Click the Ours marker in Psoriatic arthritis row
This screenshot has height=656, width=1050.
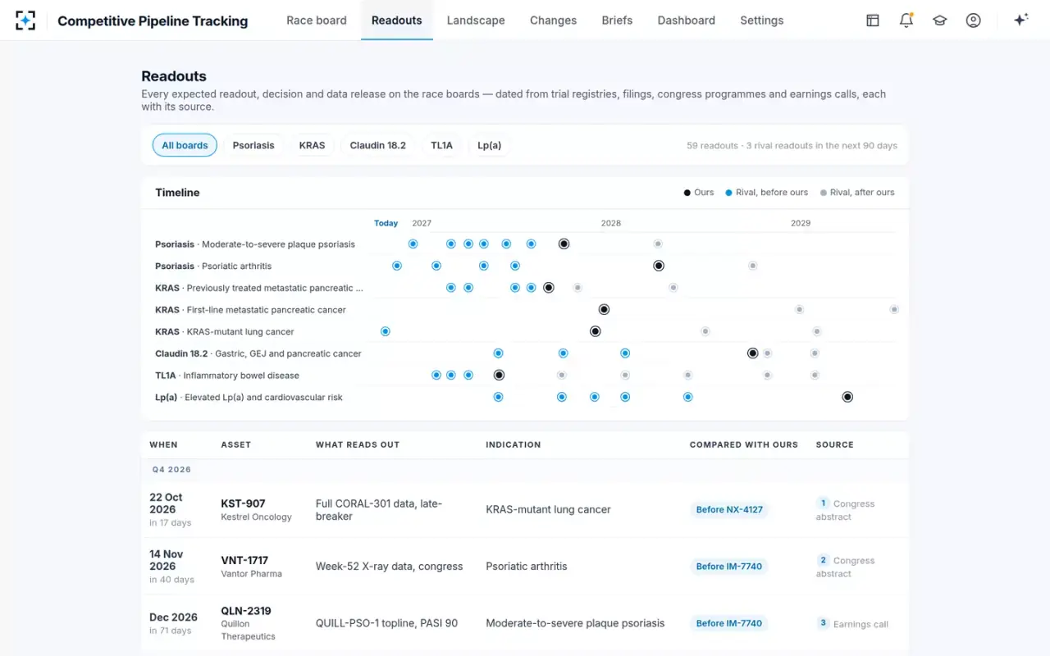pyautogui.click(x=659, y=266)
